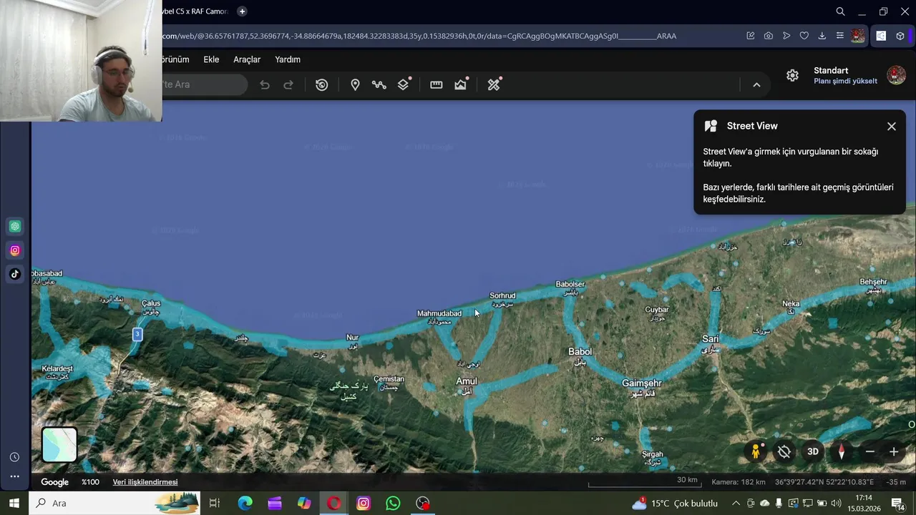The image size is (916, 515).
Task: Open Microsoft Edge from the taskbar
Action: [245, 503]
